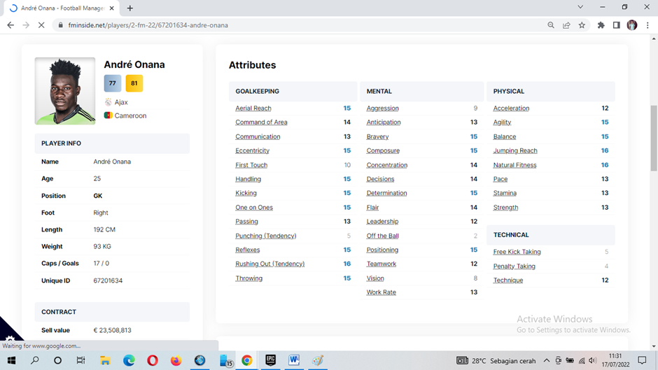Viewport: 658px width, 370px height.
Task: Bookmark this page with the star icon
Action: (582, 25)
